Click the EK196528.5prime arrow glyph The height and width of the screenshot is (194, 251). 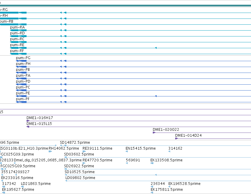(x=169, y=187)
